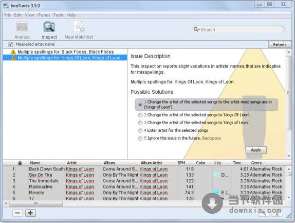This screenshot has width=295, height=223.
Task: Select solution 3: change to 'Kings of Leon'
Action: tap(140, 123)
